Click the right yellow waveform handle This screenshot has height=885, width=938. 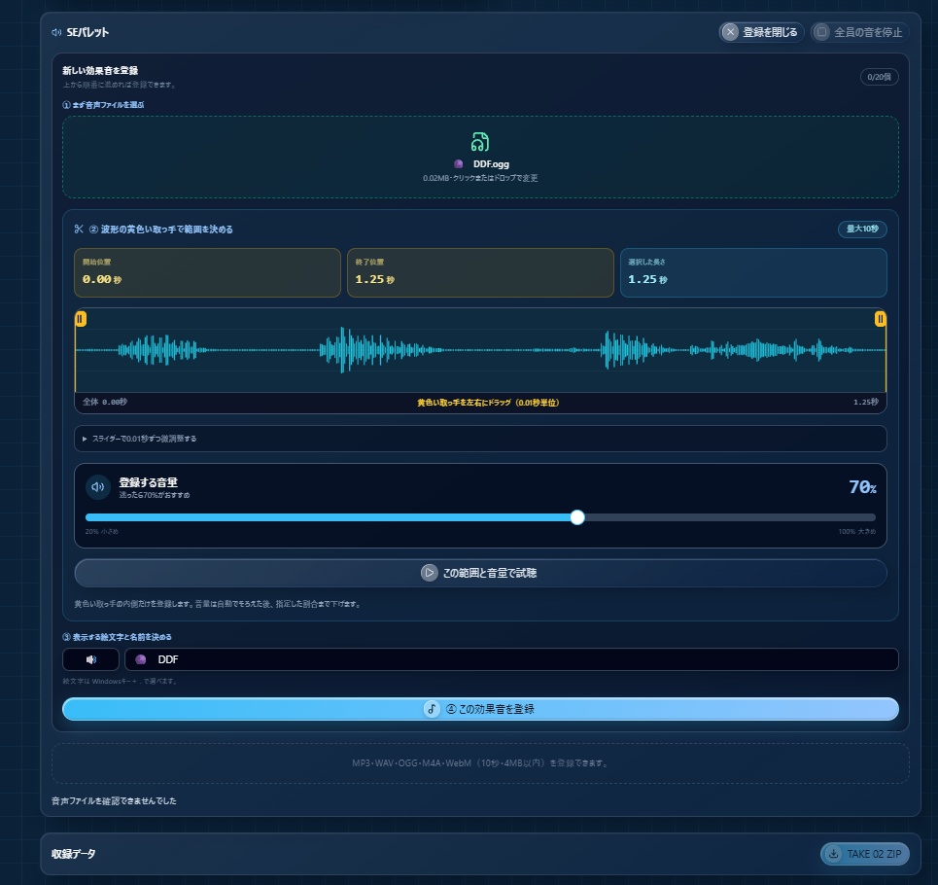[x=880, y=319]
